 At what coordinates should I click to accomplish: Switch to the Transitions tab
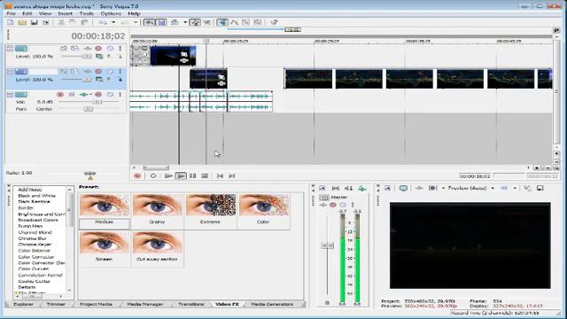pos(191,305)
